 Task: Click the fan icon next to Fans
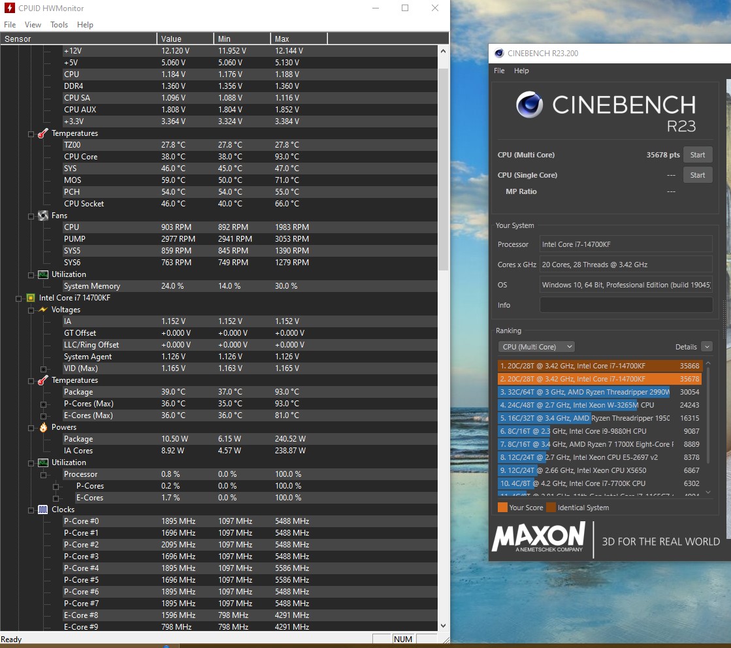pos(43,216)
